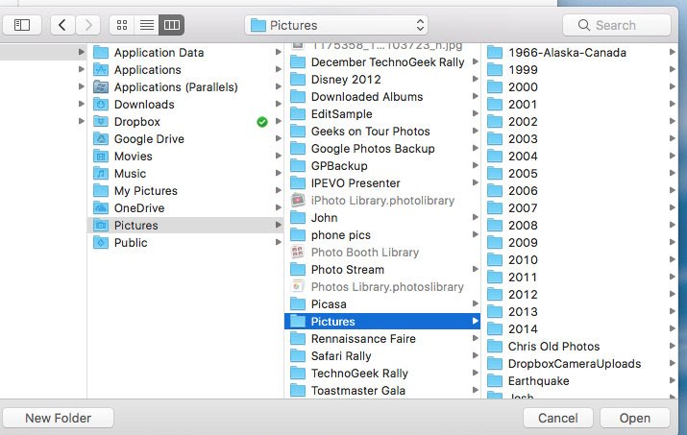Click the Open button
Screen dimensions: 687x435
[x=635, y=418]
